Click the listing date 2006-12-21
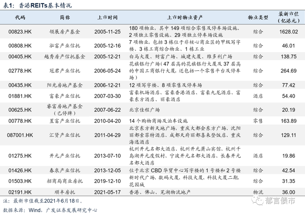The height and width of the screenshot is (214, 305). click(x=107, y=85)
